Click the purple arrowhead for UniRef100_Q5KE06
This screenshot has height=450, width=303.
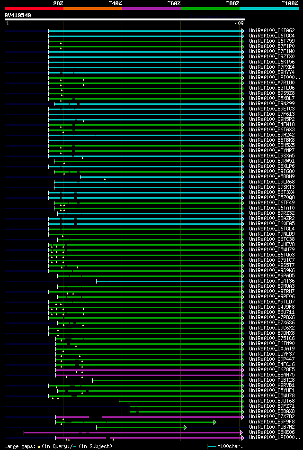(241, 432)
